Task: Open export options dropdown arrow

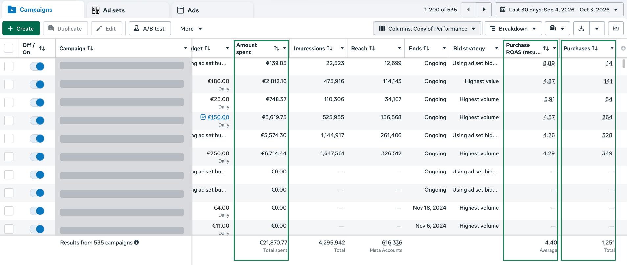Action: tap(597, 29)
